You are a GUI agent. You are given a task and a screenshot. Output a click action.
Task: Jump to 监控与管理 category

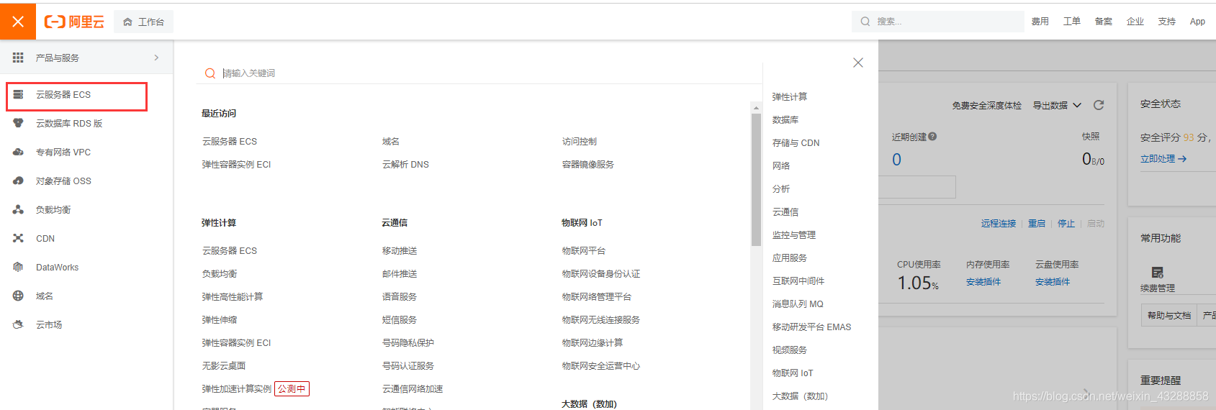click(x=794, y=235)
